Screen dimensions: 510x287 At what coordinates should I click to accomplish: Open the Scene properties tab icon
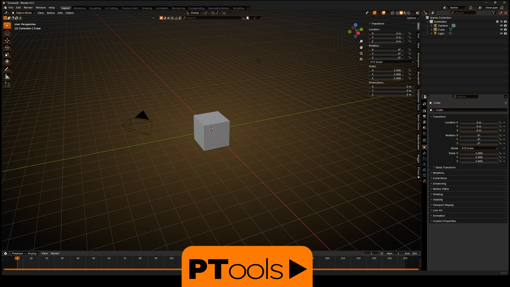tap(424, 128)
